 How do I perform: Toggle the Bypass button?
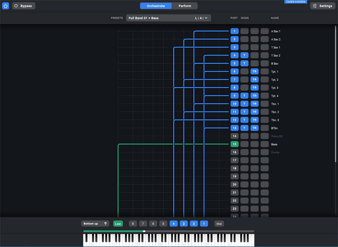(x=24, y=6)
